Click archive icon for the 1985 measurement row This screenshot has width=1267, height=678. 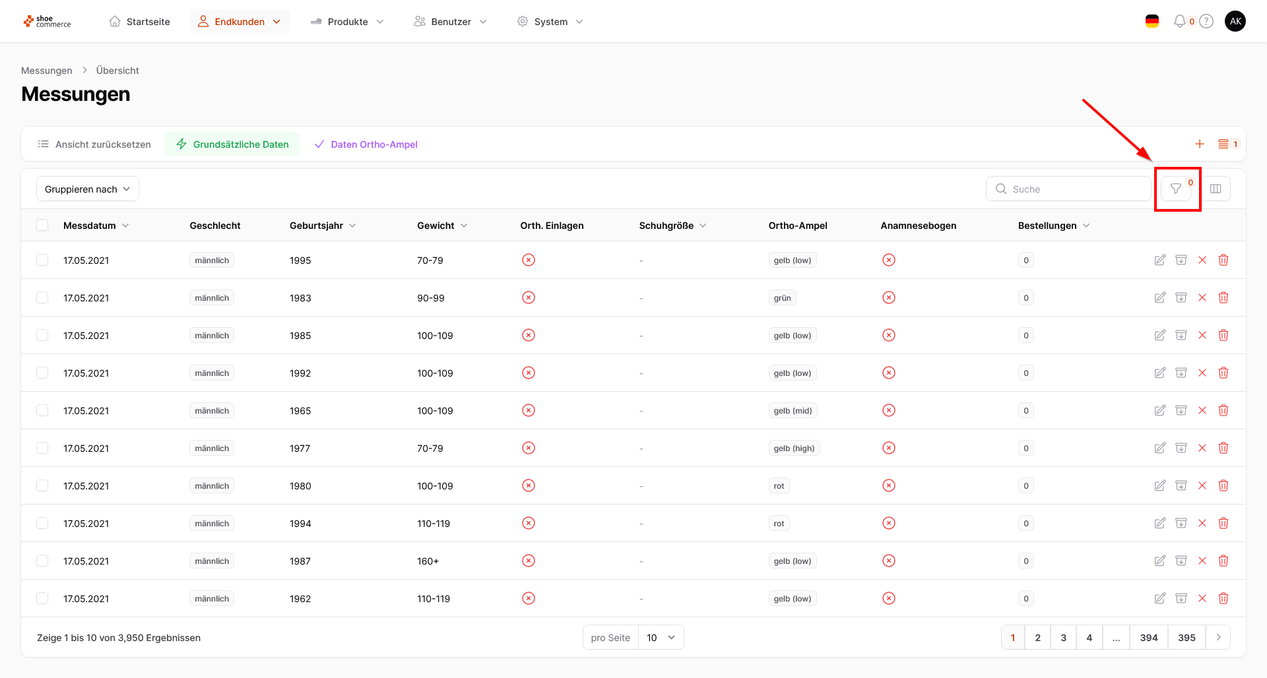click(1181, 335)
